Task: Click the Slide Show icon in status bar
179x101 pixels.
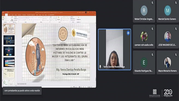Action: tap(85, 87)
